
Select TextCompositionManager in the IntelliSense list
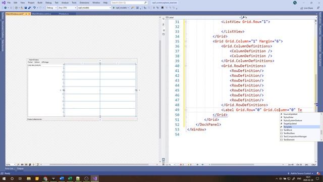point(300,136)
